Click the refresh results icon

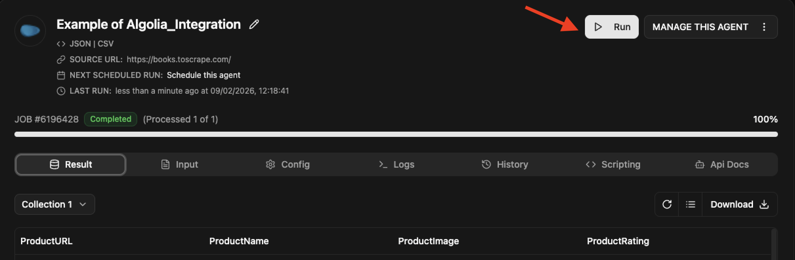pyautogui.click(x=667, y=204)
